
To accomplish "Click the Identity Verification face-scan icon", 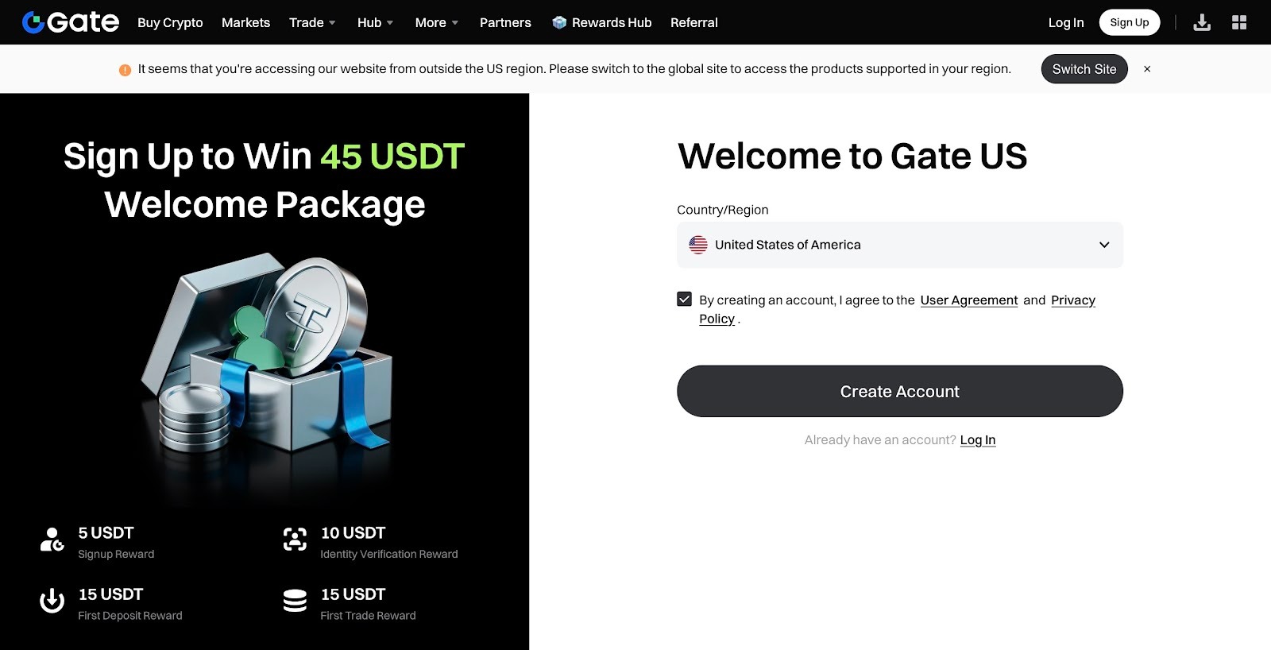I will point(295,539).
